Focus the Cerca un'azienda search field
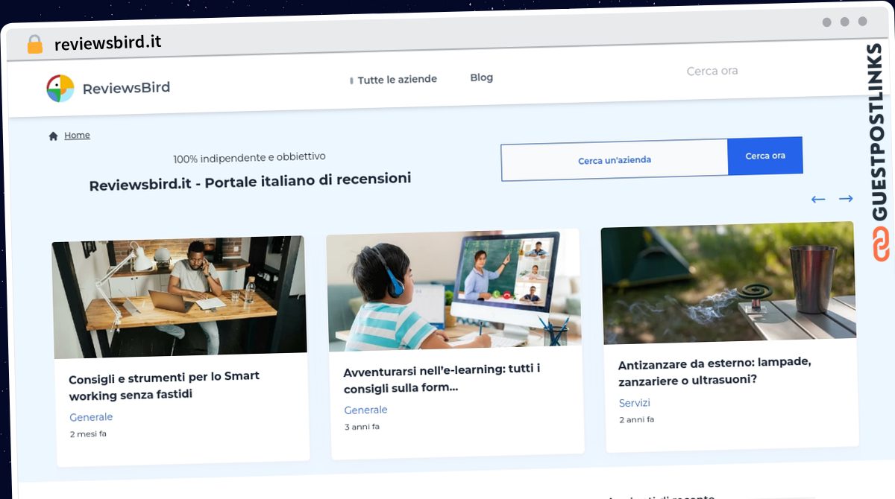This screenshot has width=895, height=499. pos(615,159)
